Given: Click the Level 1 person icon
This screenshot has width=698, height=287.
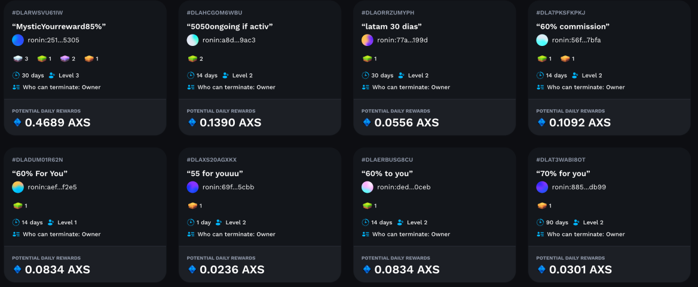Looking at the screenshot, I should click(x=51, y=222).
